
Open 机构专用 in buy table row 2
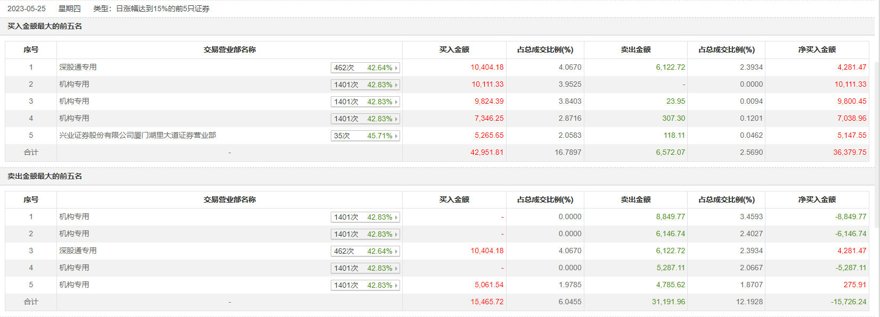coord(74,84)
